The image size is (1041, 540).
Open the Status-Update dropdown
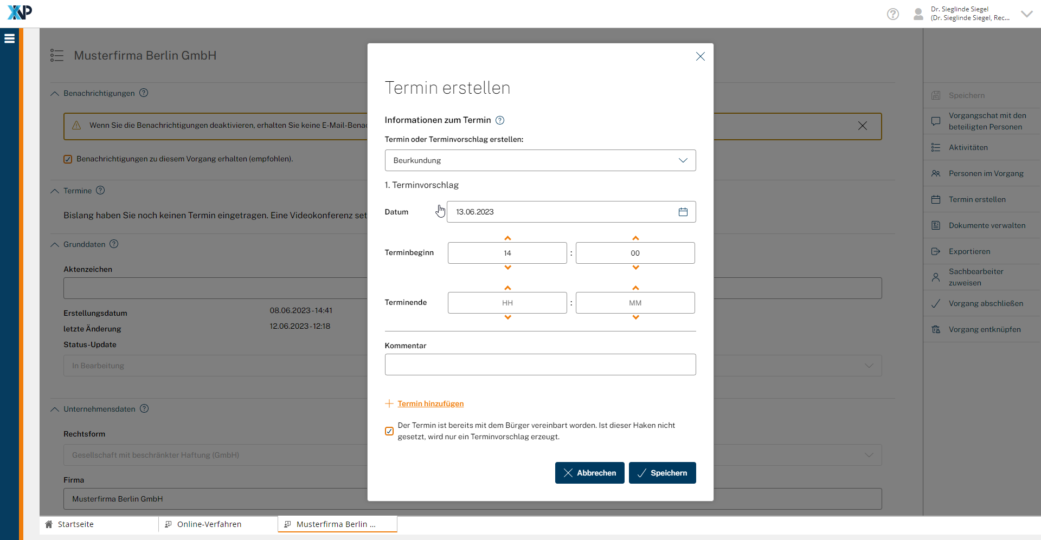pyautogui.click(x=472, y=366)
